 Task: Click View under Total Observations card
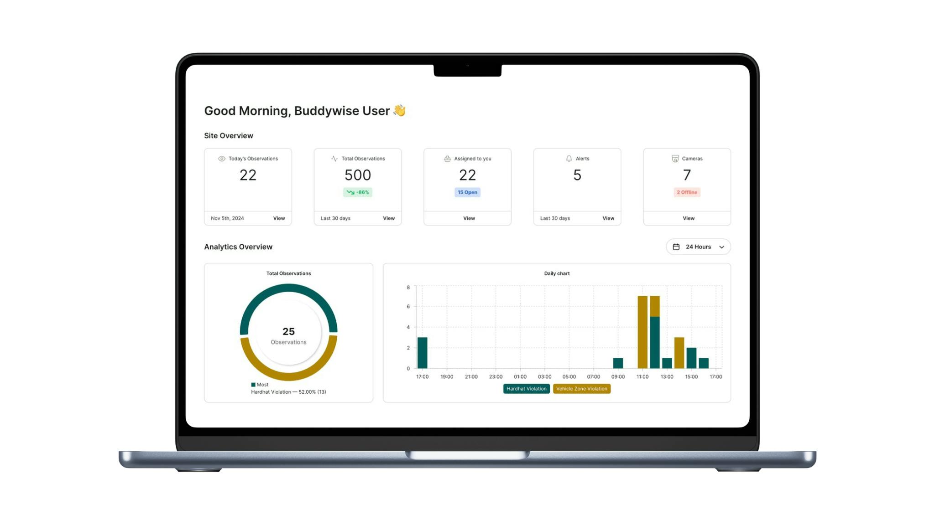point(389,218)
